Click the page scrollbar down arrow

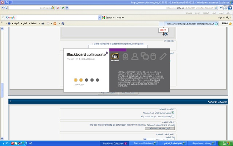coord(2,139)
